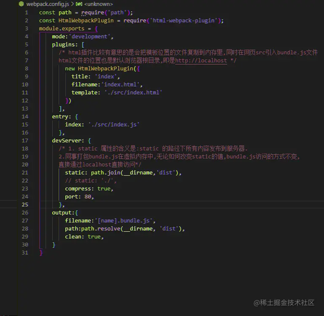Click new HtmlWebpackPlugin on line 8
The width and height of the screenshot is (324, 316).
99,69
